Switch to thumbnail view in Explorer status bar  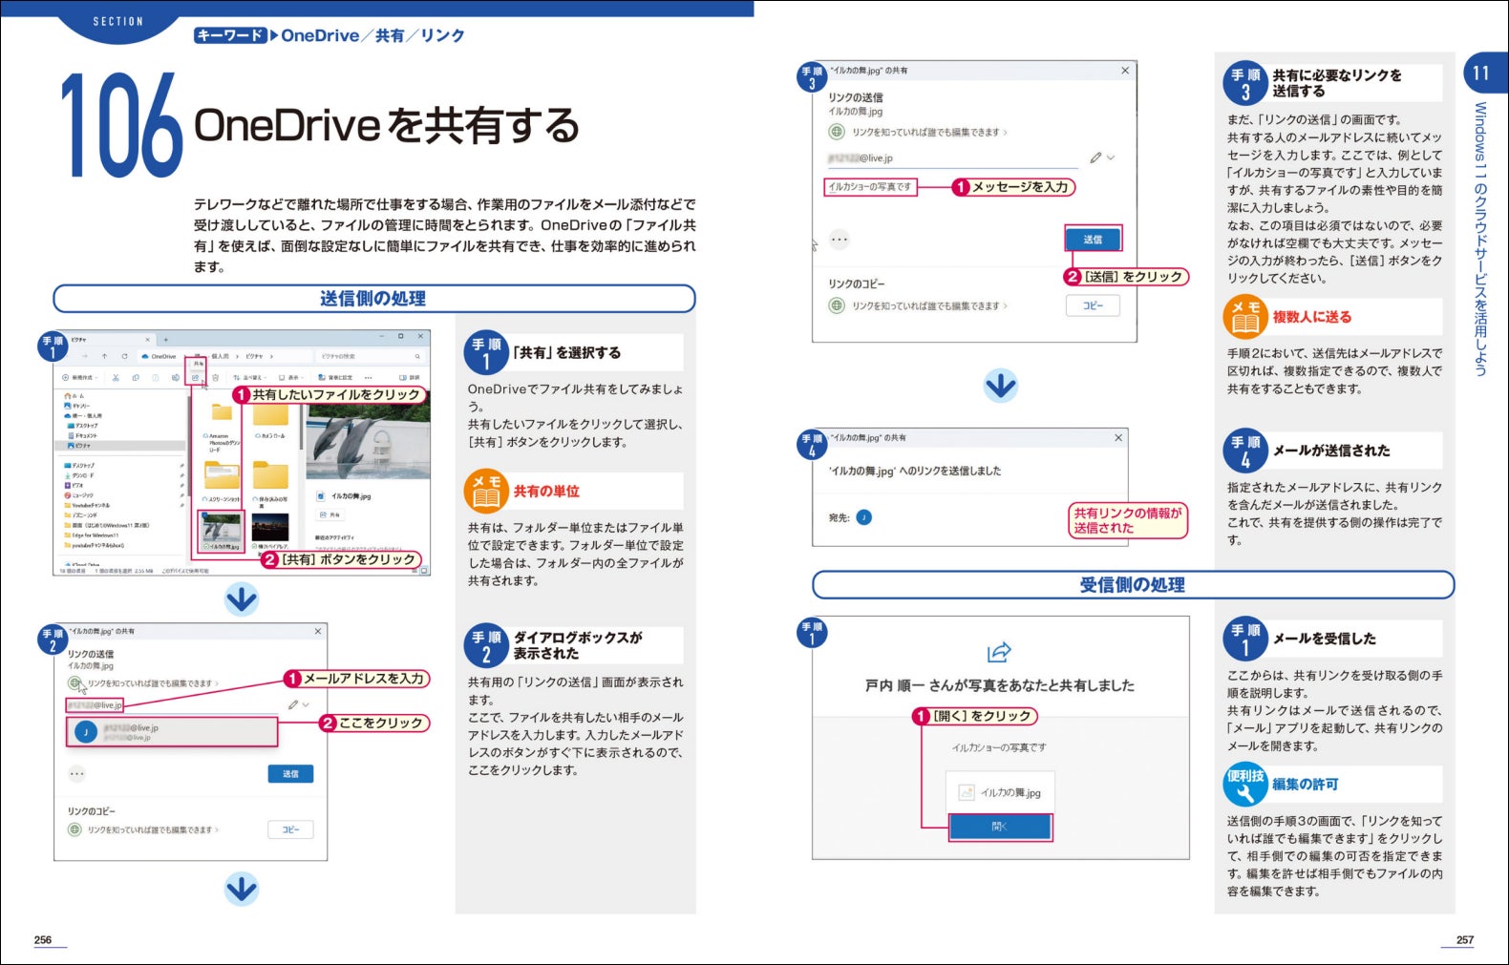(424, 570)
